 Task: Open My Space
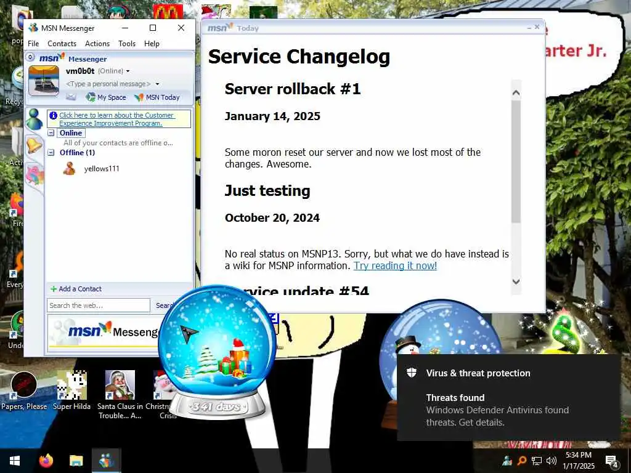click(112, 97)
